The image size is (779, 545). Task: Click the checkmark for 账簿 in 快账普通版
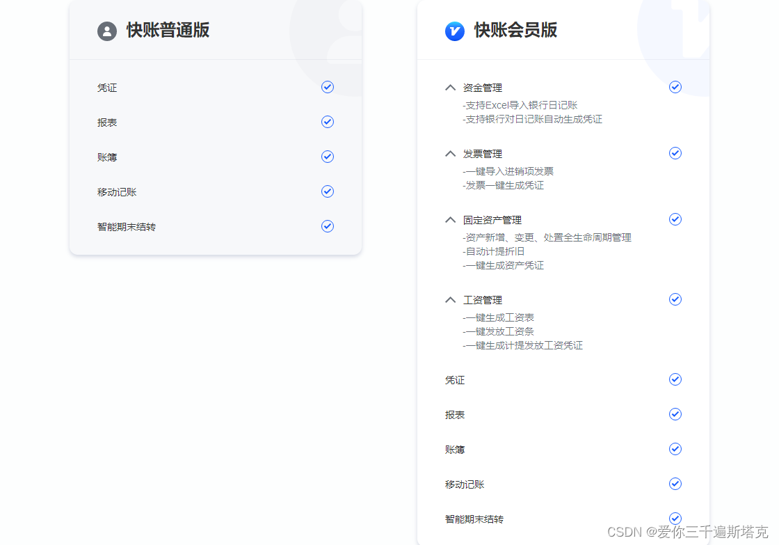pos(328,157)
